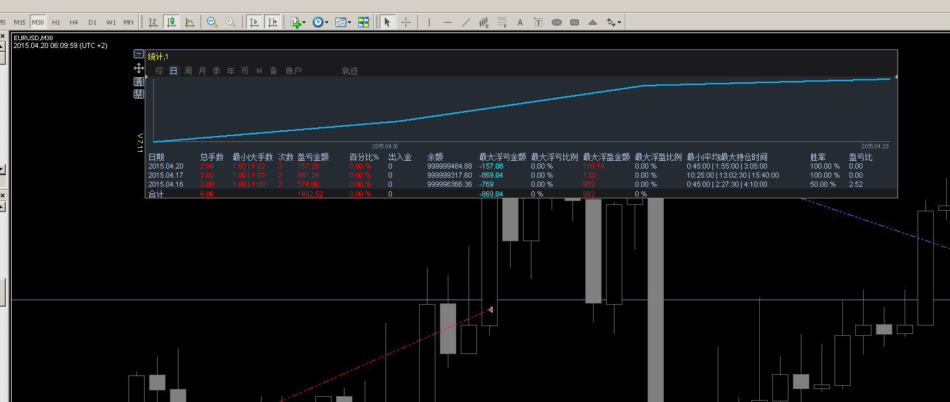Viewport: 950px width, 402px height.
Task: Toggle the Chart Shift option
Action: coord(272,22)
